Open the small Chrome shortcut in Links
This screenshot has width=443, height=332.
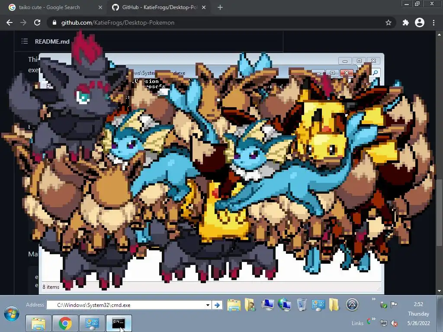tap(369, 321)
